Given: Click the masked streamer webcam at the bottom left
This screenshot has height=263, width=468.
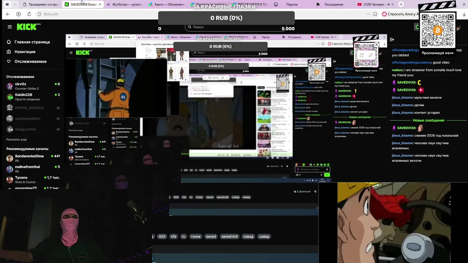Looking at the screenshot, I should click(x=76, y=226).
